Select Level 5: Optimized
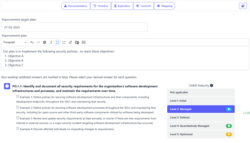 pos(201,134)
